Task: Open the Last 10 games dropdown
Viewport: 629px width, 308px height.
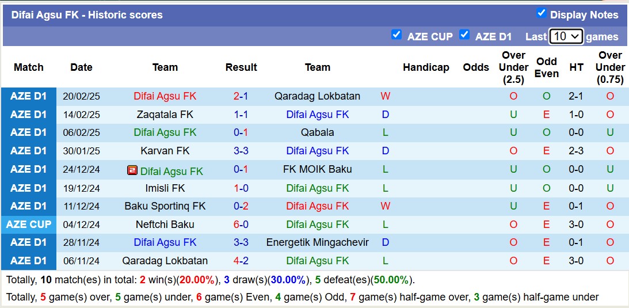Action: pyautogui.click(x=566, y=36)
